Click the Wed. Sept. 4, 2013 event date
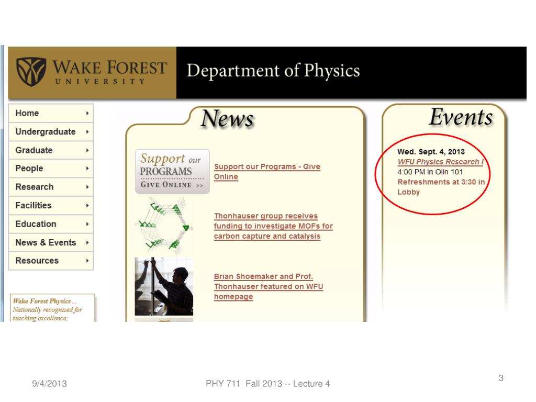This screenshot has width=536, height=402. coord(431,152)
